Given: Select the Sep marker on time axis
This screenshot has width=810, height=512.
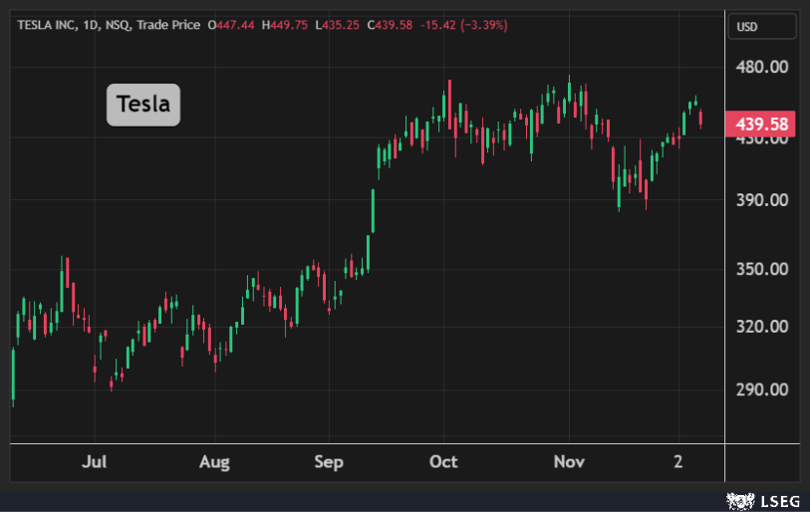Looking at the screenshot, I should coord(329,462).
